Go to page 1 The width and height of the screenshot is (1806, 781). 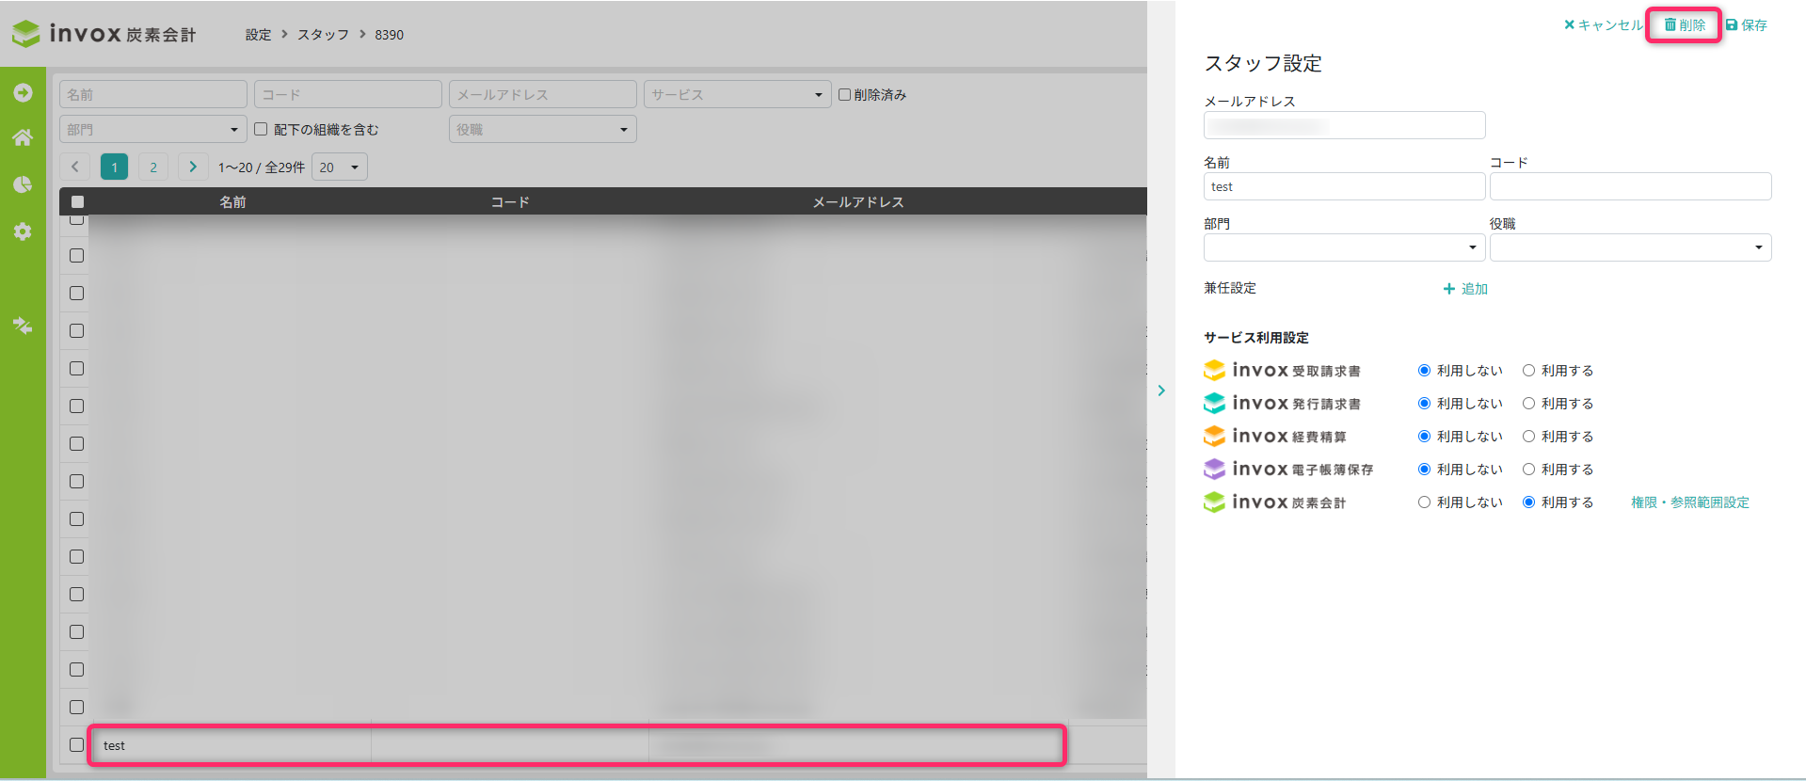coord(114,167)
